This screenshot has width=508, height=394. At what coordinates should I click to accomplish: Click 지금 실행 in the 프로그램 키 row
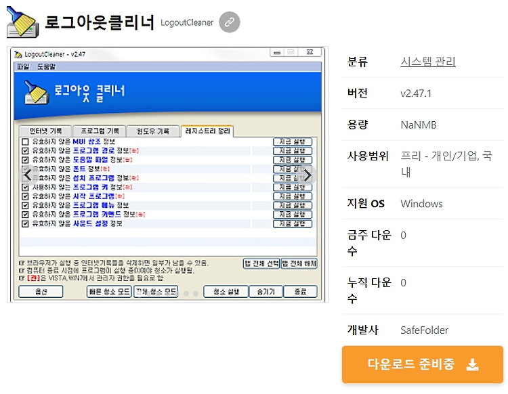click(x=293, y=187)
